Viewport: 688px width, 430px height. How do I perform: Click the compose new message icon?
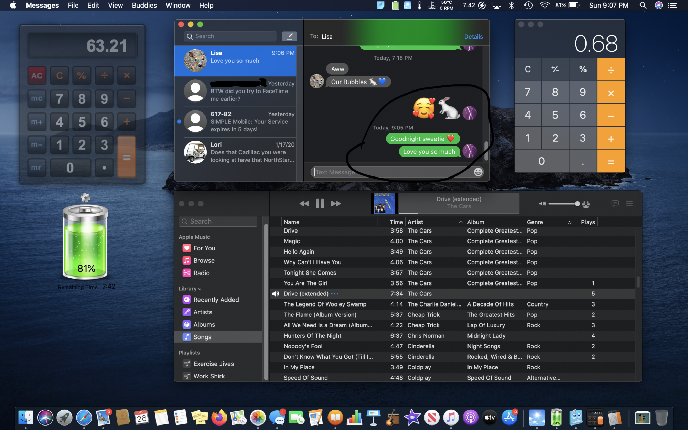(x=289, y=36)
